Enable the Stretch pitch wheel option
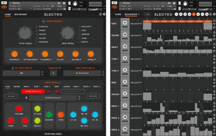Screen dimensions: 216x136 (37, 27)
